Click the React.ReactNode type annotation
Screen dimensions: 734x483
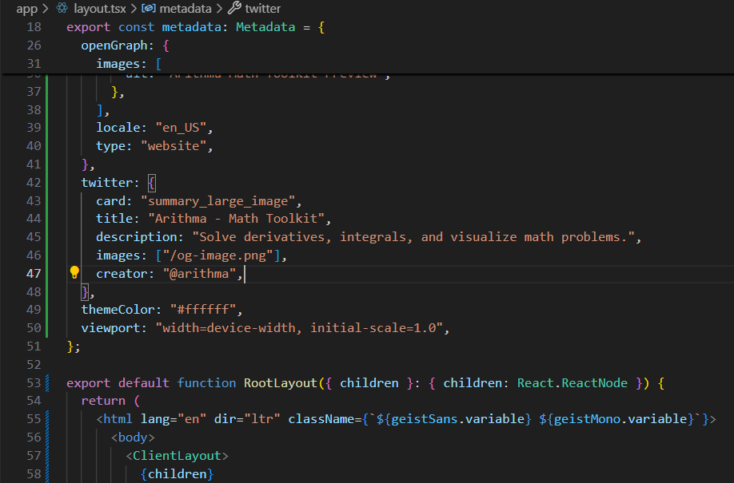[572, 383]
